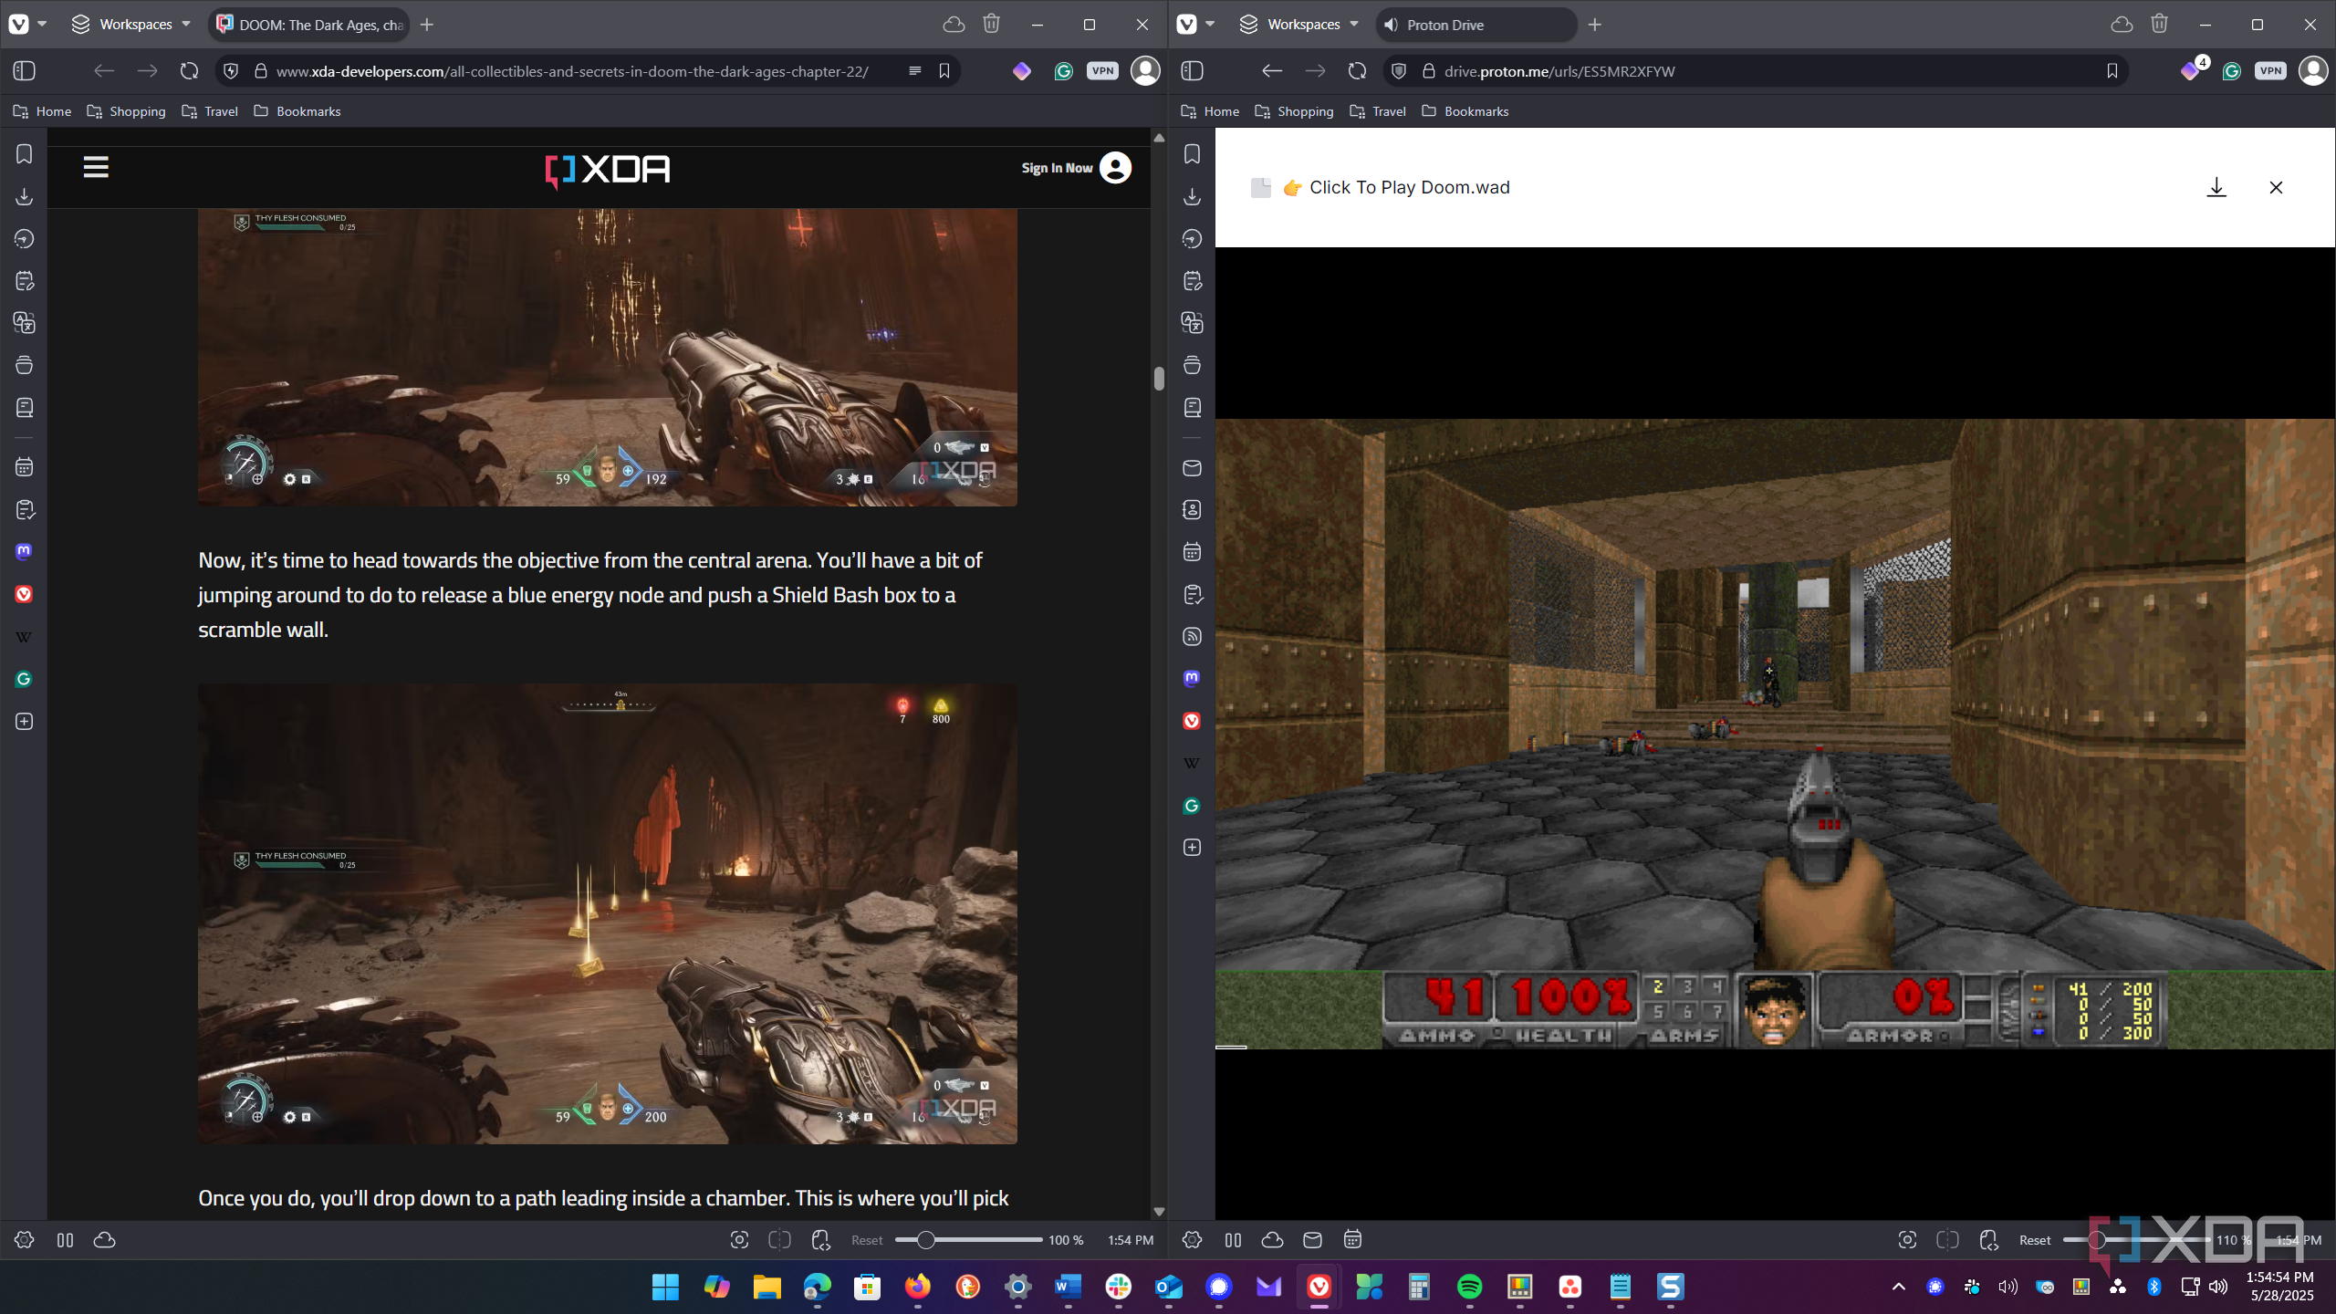Open the Bookmarks panel in the left sidebar
Image resolution: width=2336 pixels, height=1314 pixels.
(x=25, y=154)
